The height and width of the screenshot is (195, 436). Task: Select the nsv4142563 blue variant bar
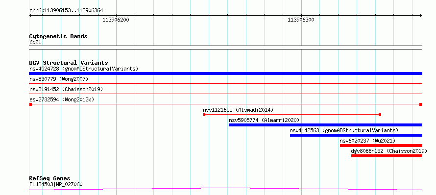[356, 135]
